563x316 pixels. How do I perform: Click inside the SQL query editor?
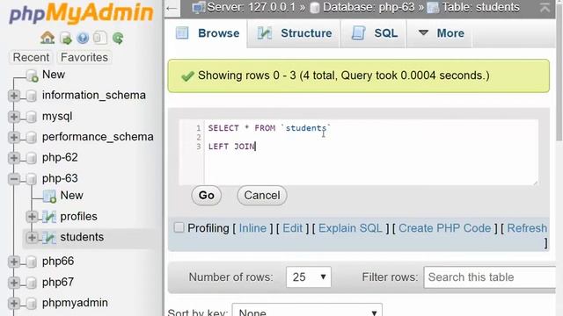(370, 152)
